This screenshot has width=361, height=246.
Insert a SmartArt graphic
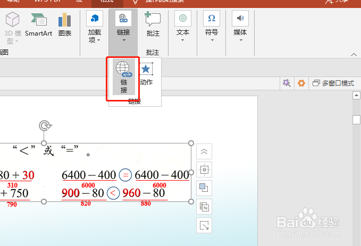tap(39, 24)
